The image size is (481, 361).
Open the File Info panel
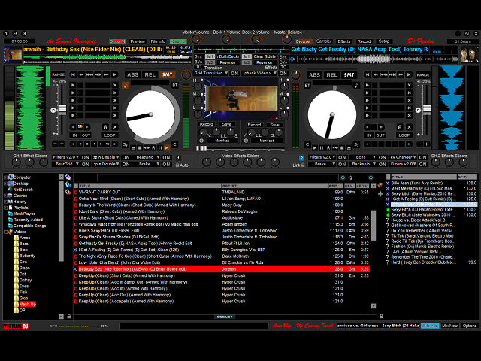click(x=158, y=41)
